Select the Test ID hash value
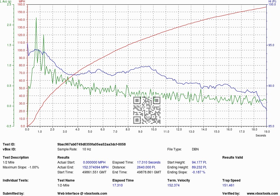Screen dimensions: 280x196 click(91, 144)
